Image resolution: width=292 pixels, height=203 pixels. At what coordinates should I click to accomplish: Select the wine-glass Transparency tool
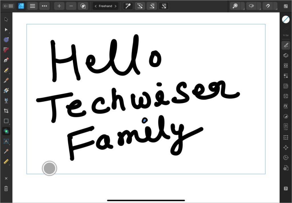coord(6,101)
